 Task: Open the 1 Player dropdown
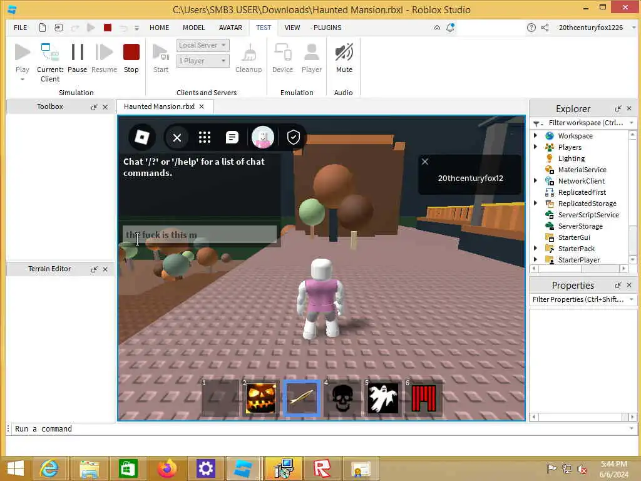[203, 61]
